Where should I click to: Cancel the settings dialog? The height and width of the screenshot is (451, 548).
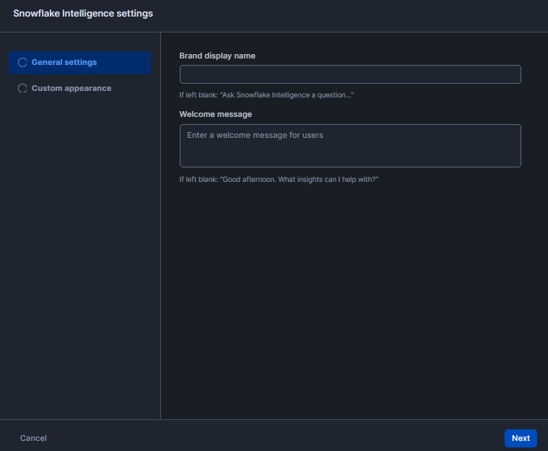click(33, 438)
